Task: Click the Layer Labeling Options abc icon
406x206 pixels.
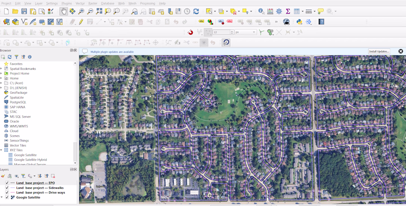Action: [x=201, y=21]
